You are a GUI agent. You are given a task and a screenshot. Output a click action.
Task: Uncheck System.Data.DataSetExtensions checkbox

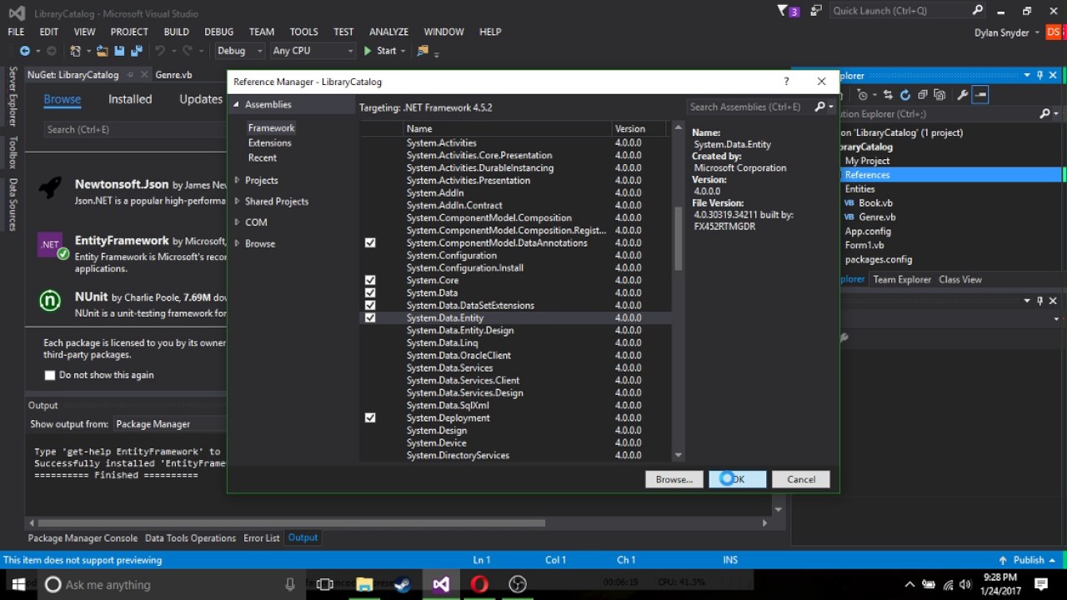[x=370, y=305]
